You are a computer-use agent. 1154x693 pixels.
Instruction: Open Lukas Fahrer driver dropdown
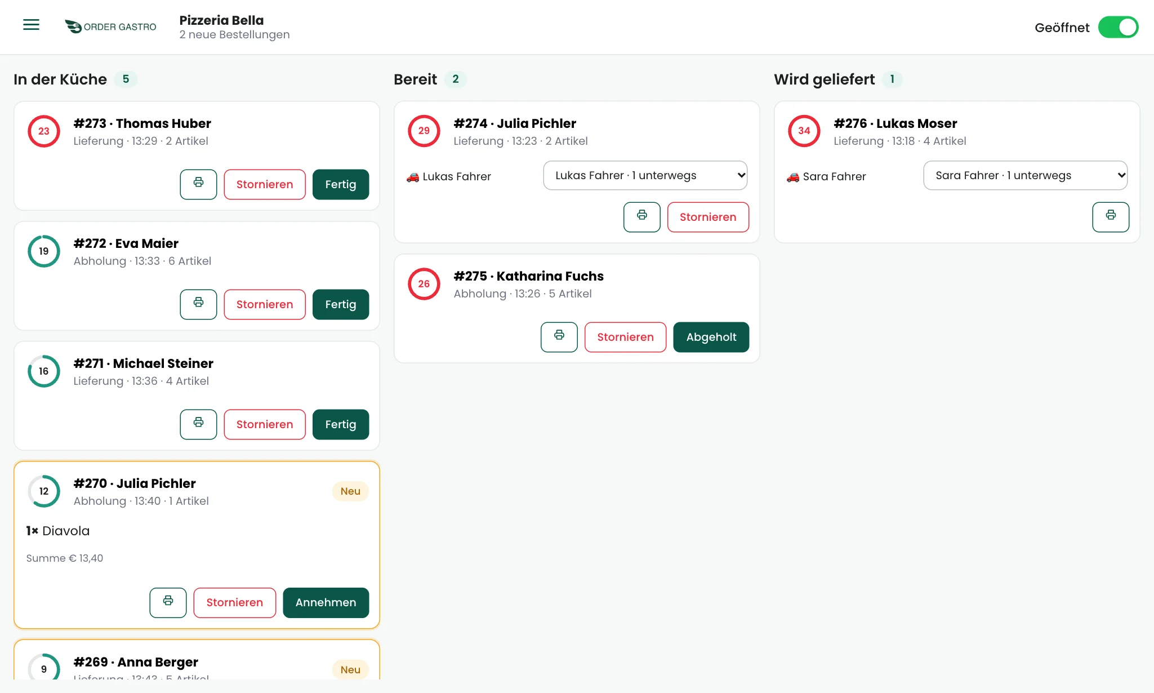(x=645, y=175)
